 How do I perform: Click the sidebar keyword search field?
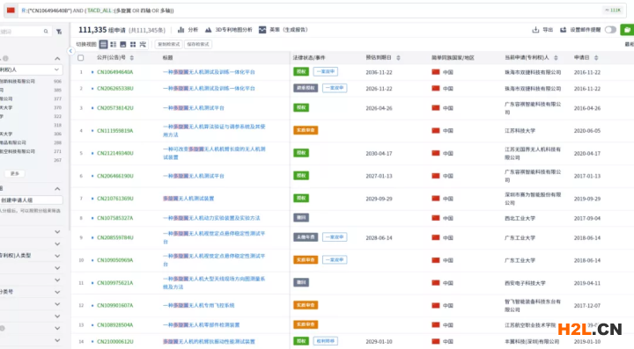[25, 32]
